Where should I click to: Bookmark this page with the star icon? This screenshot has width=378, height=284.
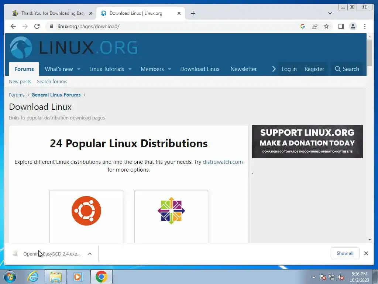(326, 26)
